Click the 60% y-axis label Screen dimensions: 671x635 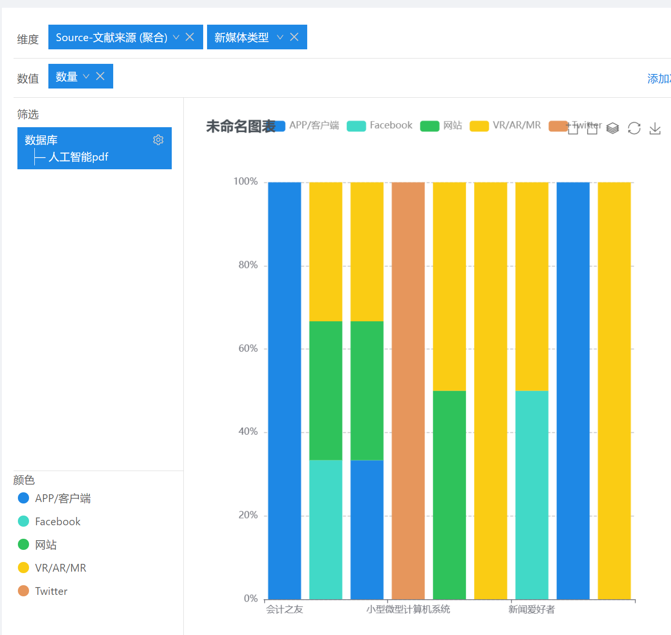[248, 348]
